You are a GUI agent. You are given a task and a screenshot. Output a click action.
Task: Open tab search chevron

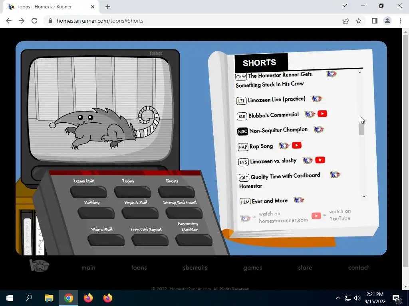345,6
